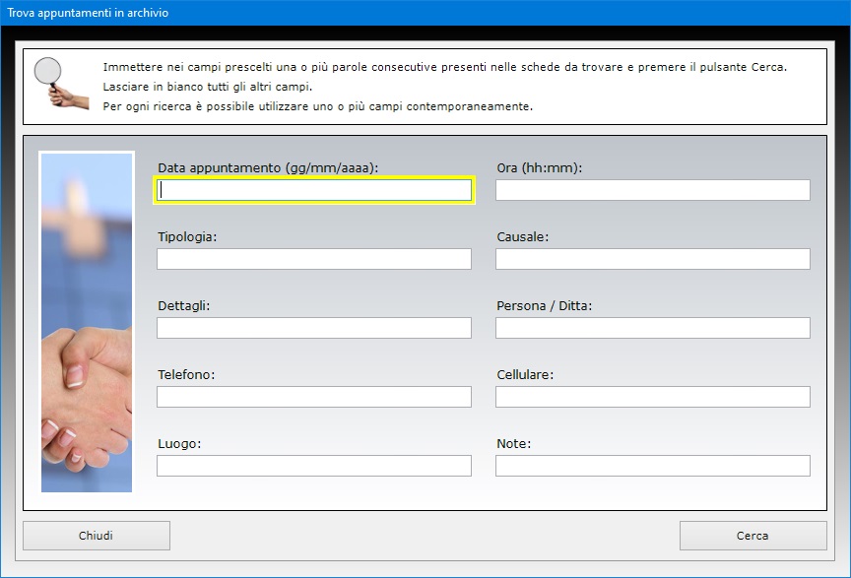Click the Persona / Ditta field
This screenshot has height=578, width=851.
(653, 328)
